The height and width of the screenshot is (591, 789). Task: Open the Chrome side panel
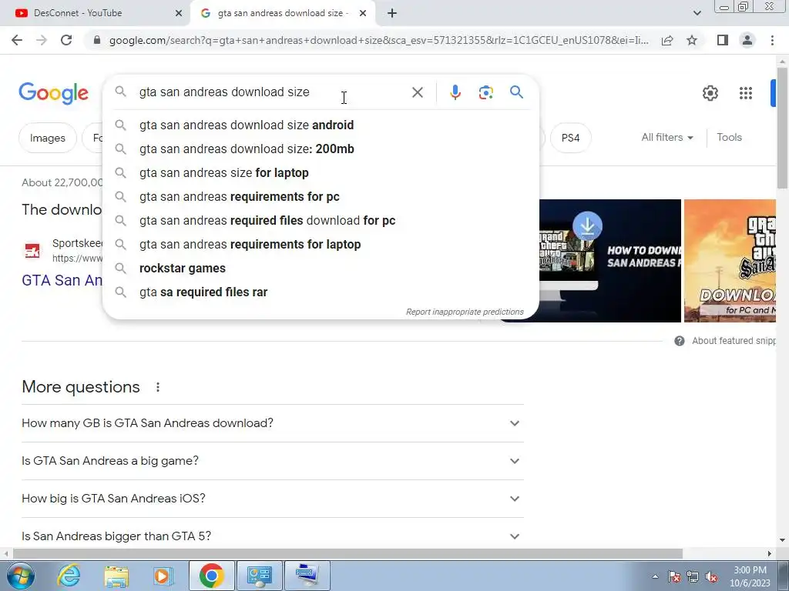tap(723, 40)
